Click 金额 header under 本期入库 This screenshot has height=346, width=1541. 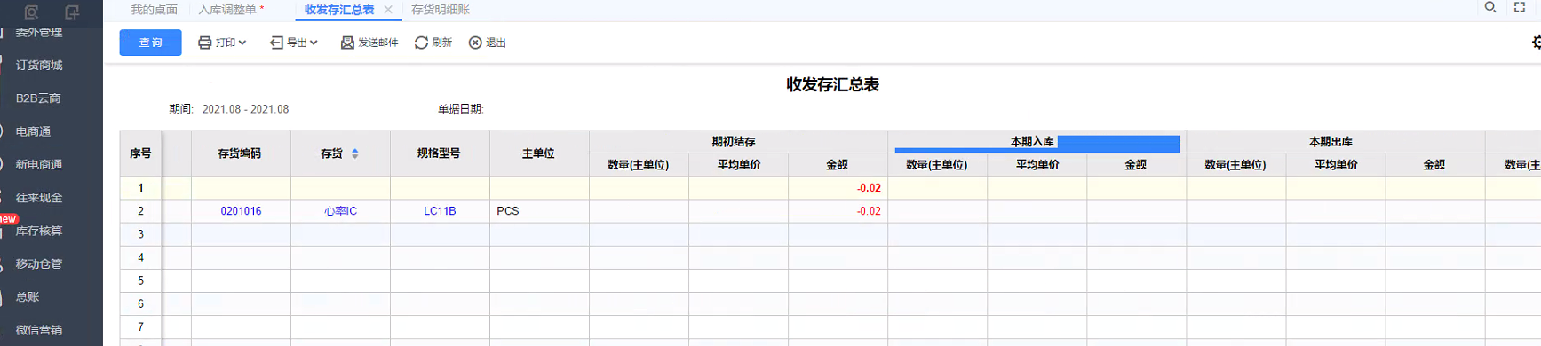pos(1135,165)
